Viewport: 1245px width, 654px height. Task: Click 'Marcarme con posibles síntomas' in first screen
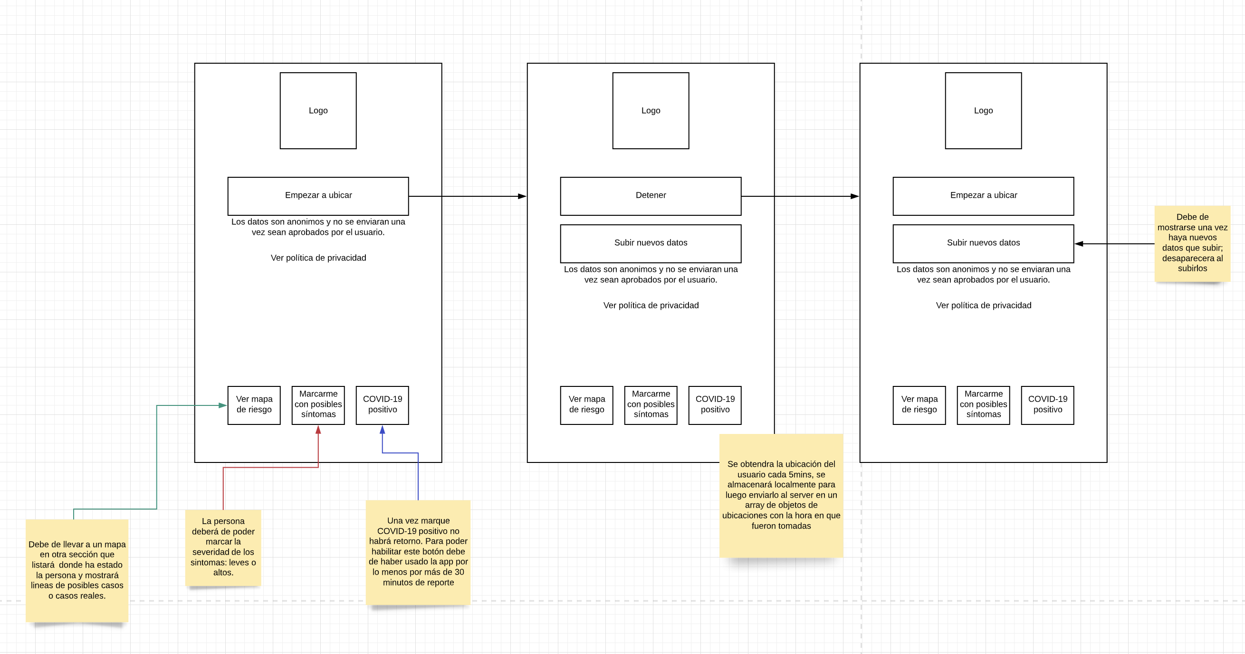coord(318,404)
